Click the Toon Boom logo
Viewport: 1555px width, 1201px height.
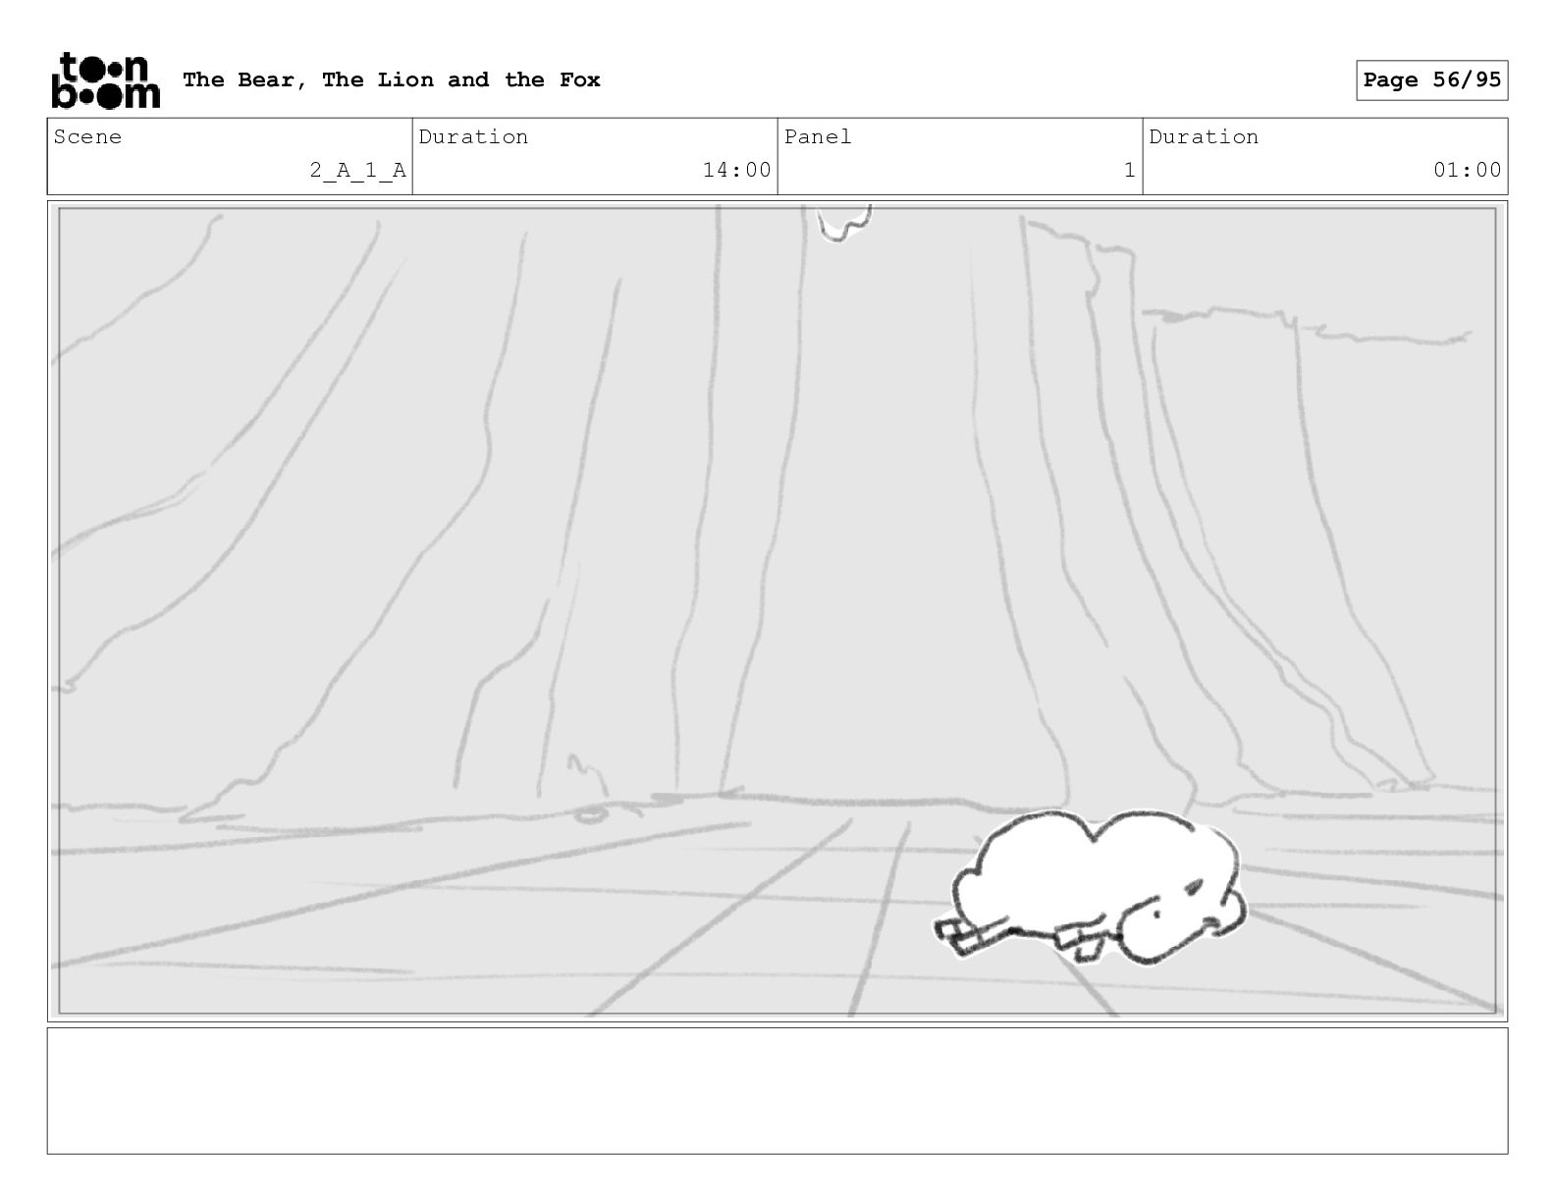point(105,80)
